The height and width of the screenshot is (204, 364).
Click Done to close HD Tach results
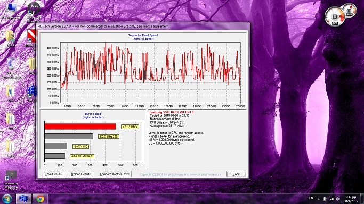[236, 174]
